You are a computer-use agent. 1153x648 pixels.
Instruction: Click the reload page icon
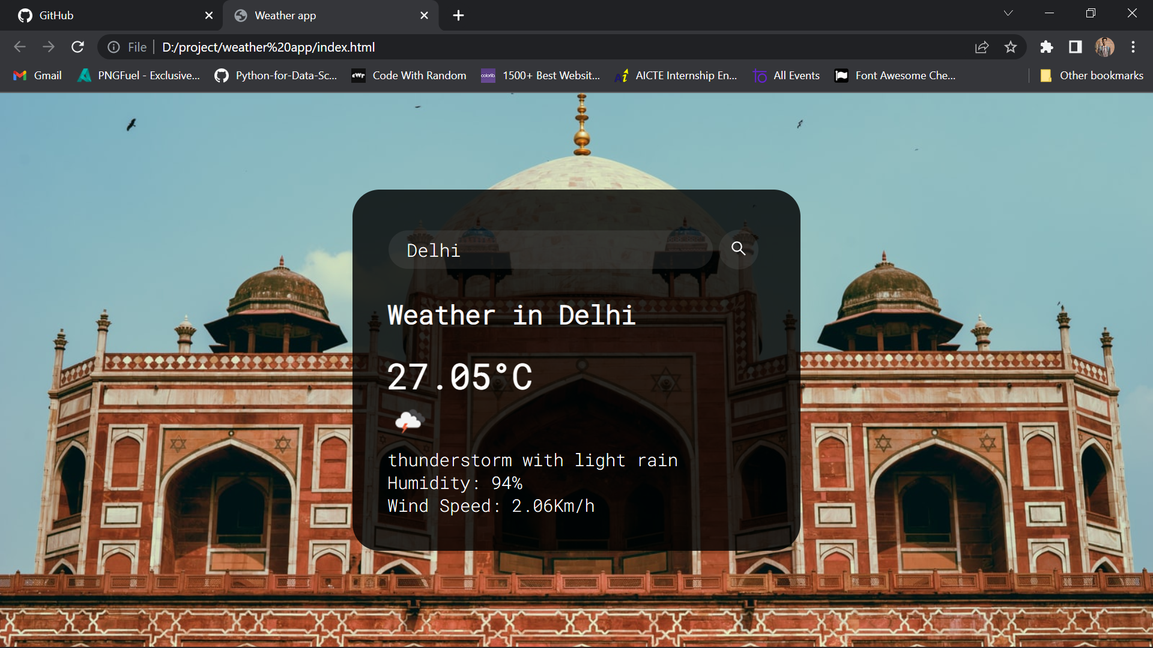point(77,47)
